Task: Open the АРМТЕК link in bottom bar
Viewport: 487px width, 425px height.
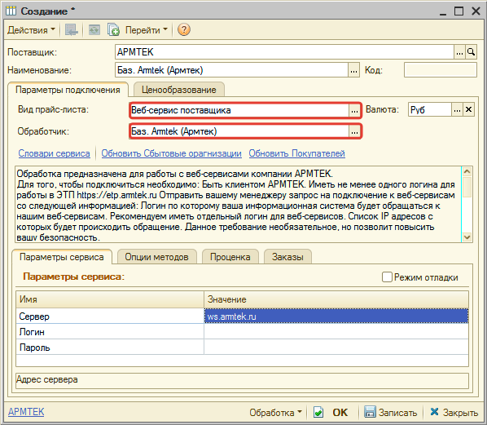Action: click(26, 412)
